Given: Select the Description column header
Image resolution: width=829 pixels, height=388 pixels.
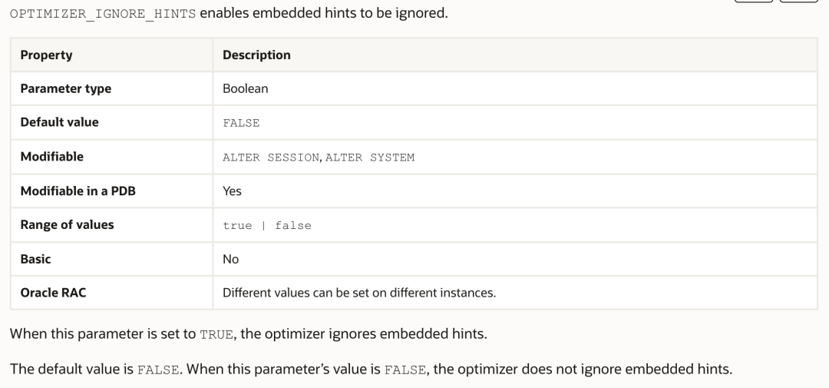Looking at the screenshot, I should coord(256,55).
